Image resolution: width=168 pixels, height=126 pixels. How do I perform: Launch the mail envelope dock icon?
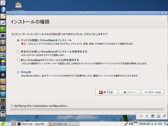point(3,16)
